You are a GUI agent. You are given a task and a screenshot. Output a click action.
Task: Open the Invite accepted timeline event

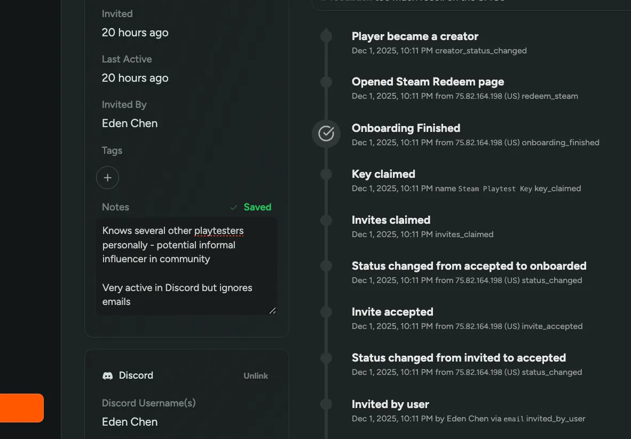392,311
